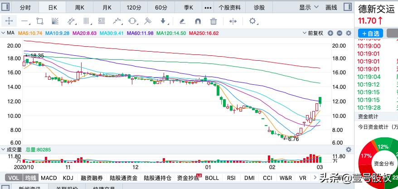Image resolution: width=398 pixels, height=189 pixels.
Task: Delete drawings with the trash icon
Action: click(x=214, y=21)
